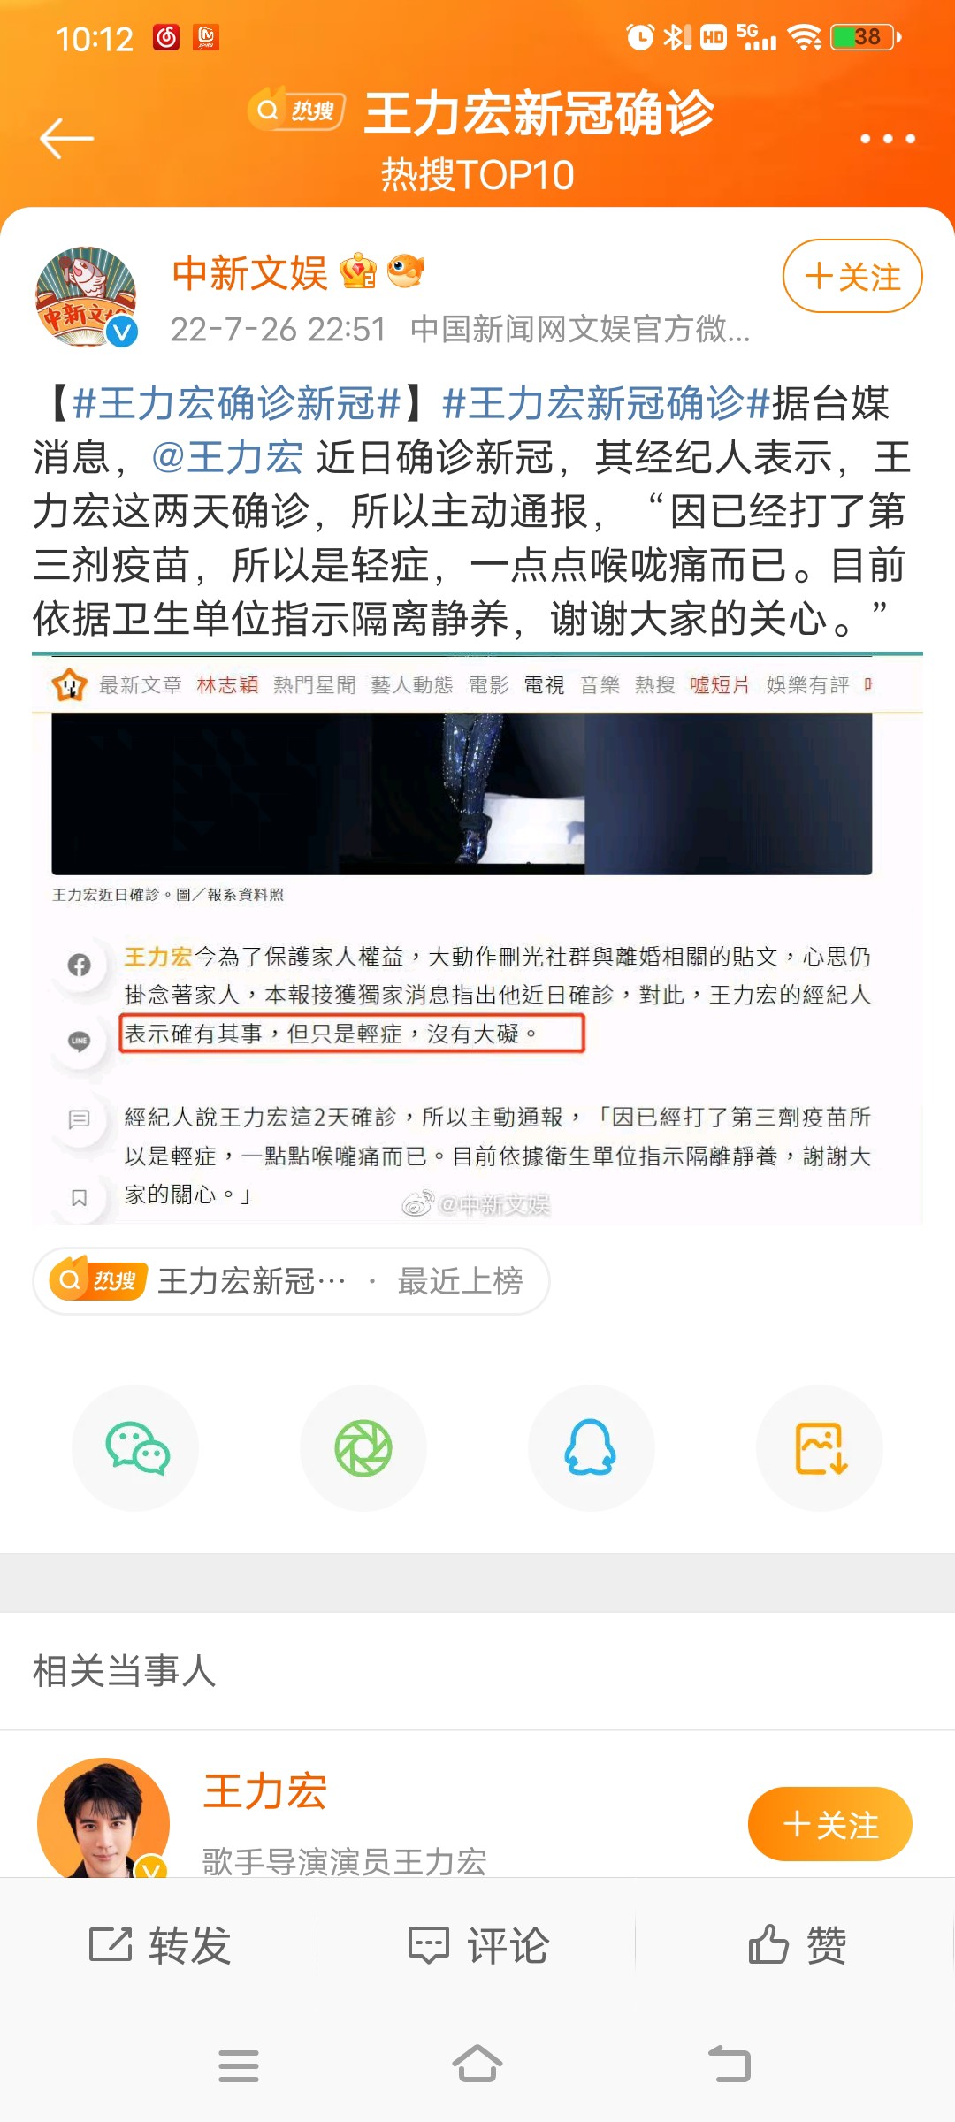Expand truncated source text 中国新闻网文娱官方微...
Viewport: 955px width, 2122px height.
coord(580,329)
